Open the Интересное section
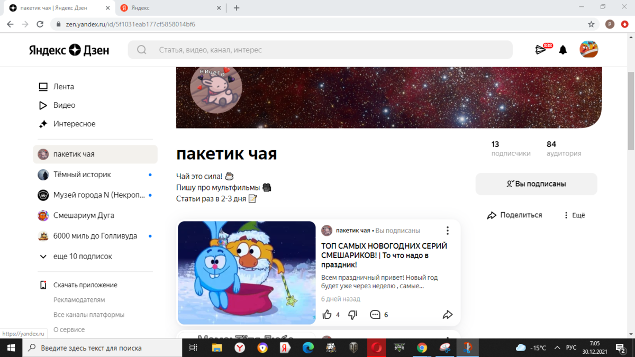The image size is (635, 357). tap(74, 124)
